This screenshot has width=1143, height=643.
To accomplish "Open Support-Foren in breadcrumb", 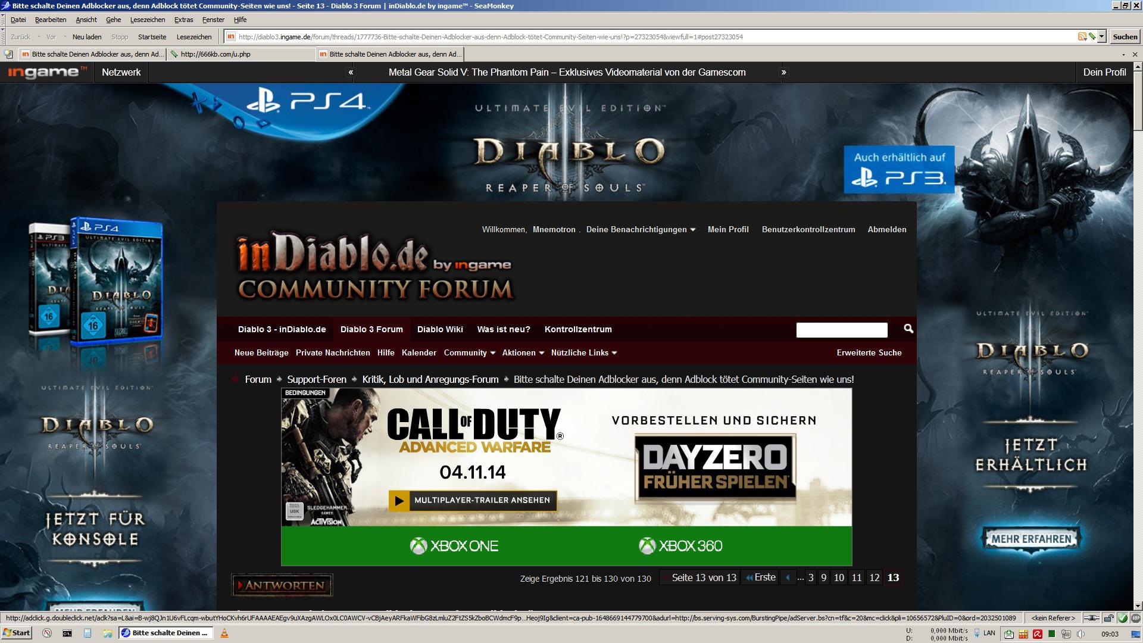I will click(x=317, y=379).
